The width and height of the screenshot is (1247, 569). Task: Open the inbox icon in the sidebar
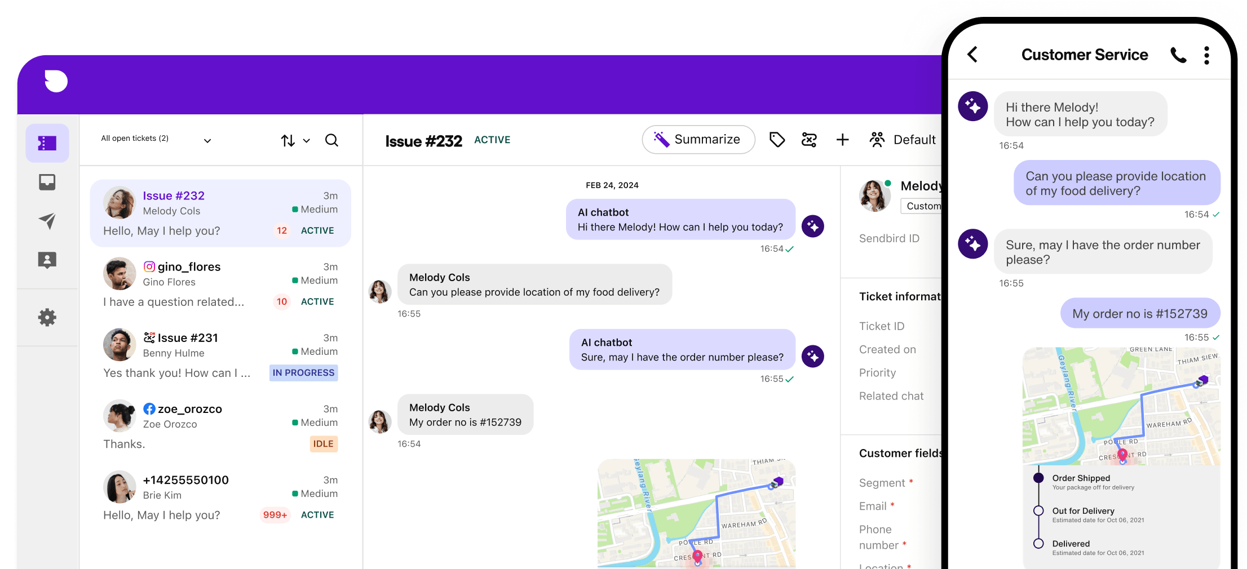[x=47, y=183]
